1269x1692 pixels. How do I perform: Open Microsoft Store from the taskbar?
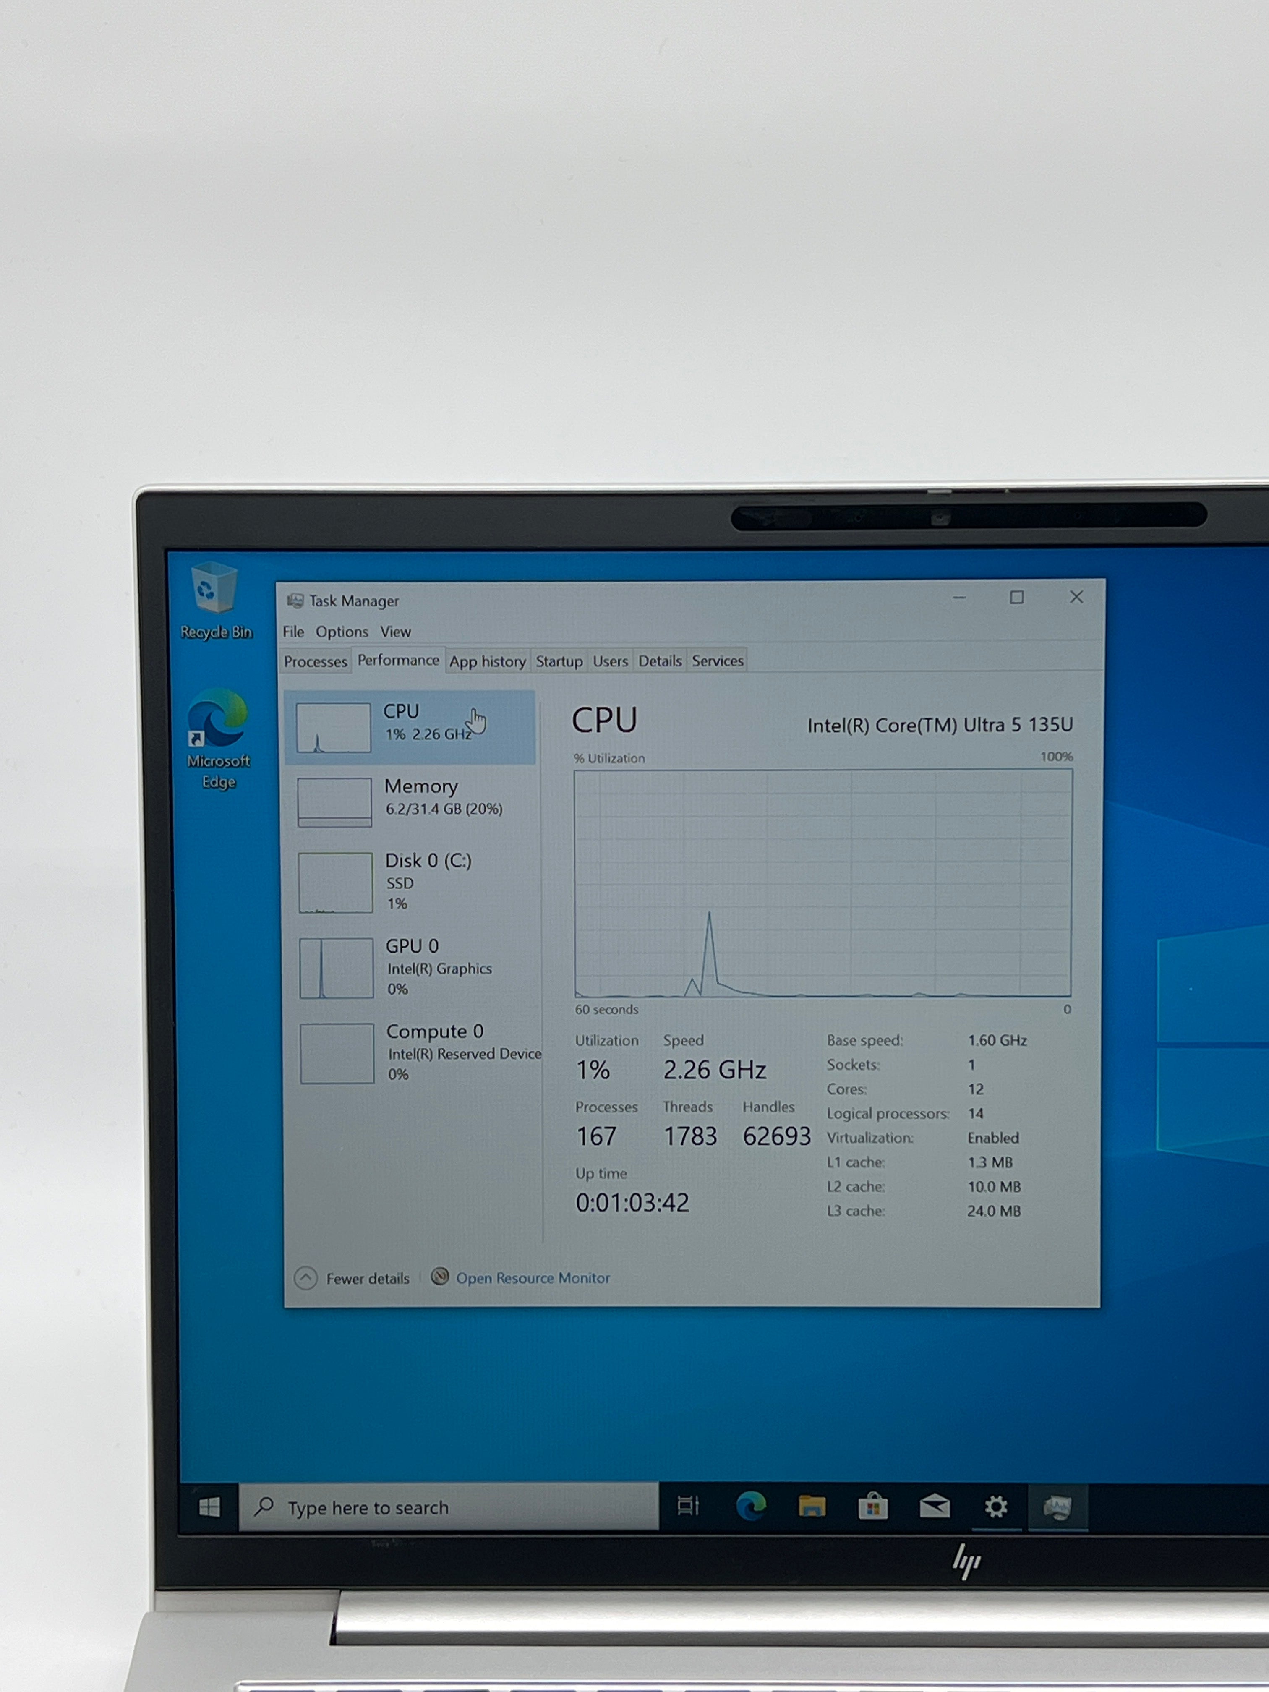pos(873,1506)
